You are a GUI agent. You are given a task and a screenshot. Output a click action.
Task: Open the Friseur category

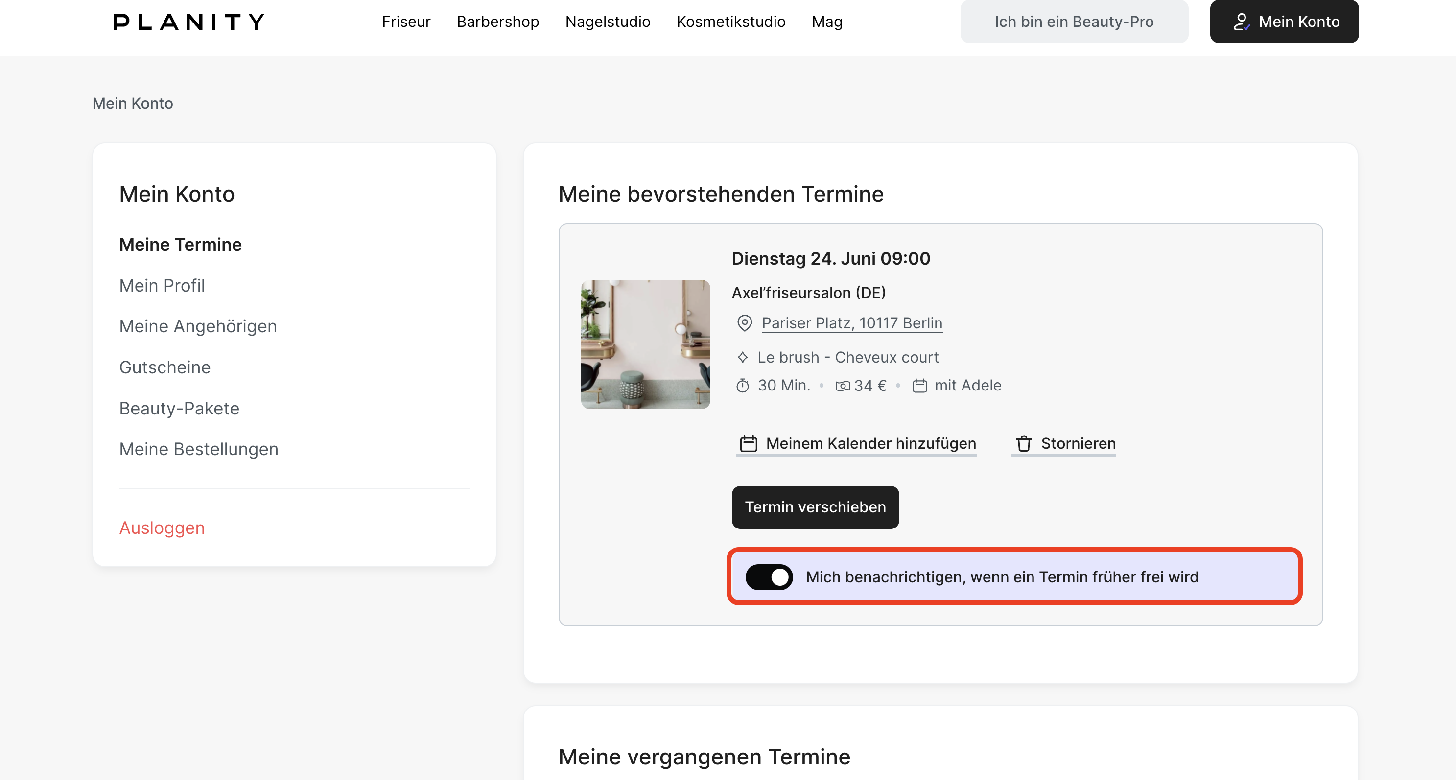coord(406,22)
